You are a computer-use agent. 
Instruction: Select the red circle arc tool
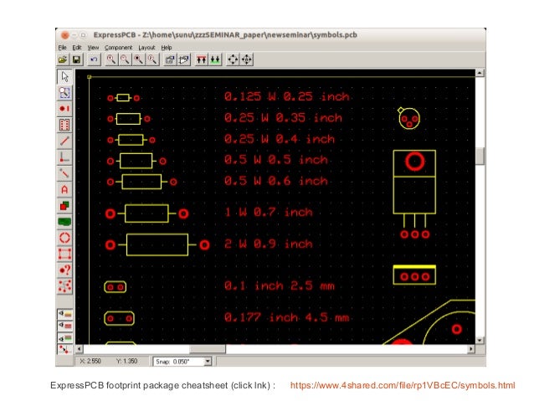pos(64,238)
